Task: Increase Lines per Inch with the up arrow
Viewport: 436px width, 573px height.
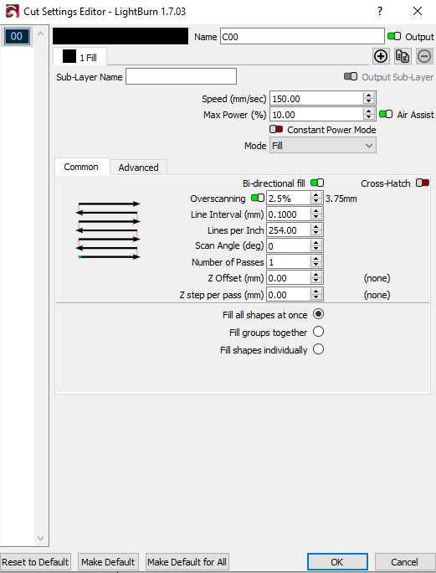Action: (x=315, y=227)
